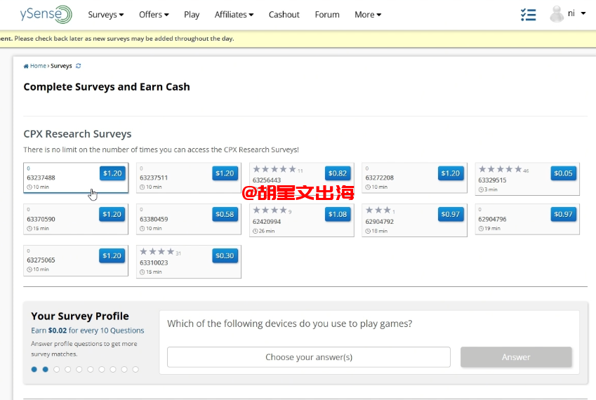The height and width of the screenshot is (400, 596).
Task: Start survey 63275065 via $1.20 button
Action: pos(112,255)
